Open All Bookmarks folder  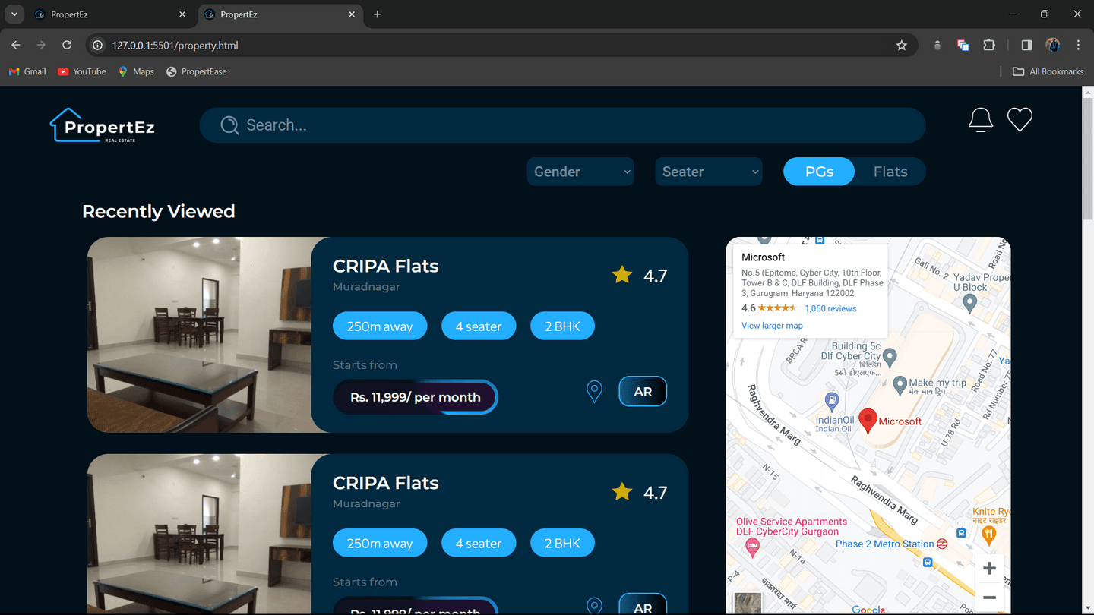coord(1048,71)
